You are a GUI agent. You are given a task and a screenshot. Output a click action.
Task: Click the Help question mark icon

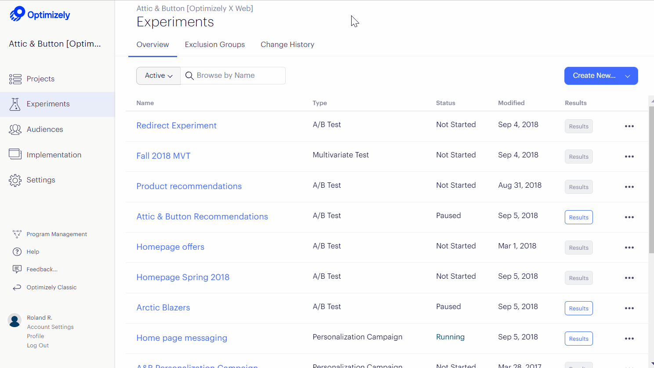click(17, 252)
